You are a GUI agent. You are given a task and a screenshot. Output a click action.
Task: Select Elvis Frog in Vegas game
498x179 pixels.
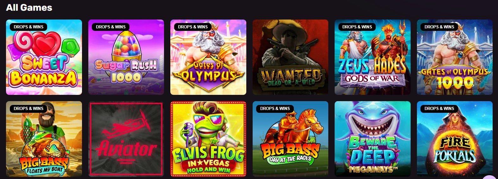[208, 139]
